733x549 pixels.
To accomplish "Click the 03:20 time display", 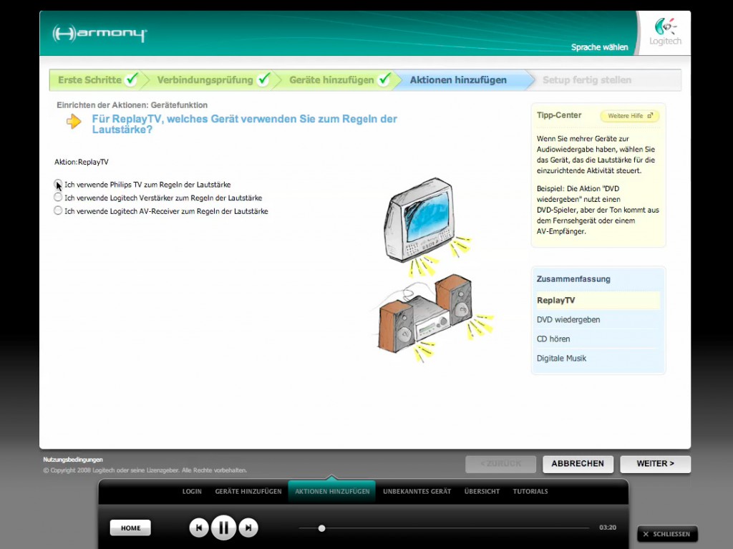I will [x=608, y=528].
